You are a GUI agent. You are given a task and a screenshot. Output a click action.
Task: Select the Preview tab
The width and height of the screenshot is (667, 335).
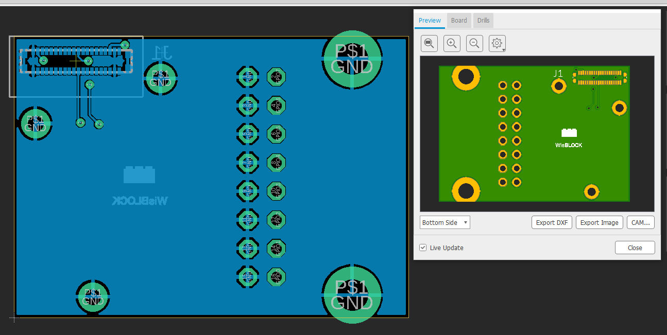pos(430,20)
